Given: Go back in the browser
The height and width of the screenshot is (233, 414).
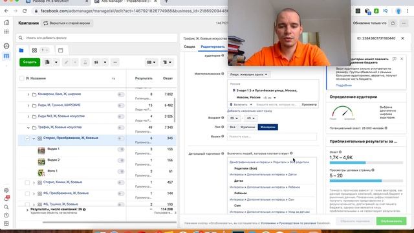Looking at the screenshot, I should tap(6, 11).
